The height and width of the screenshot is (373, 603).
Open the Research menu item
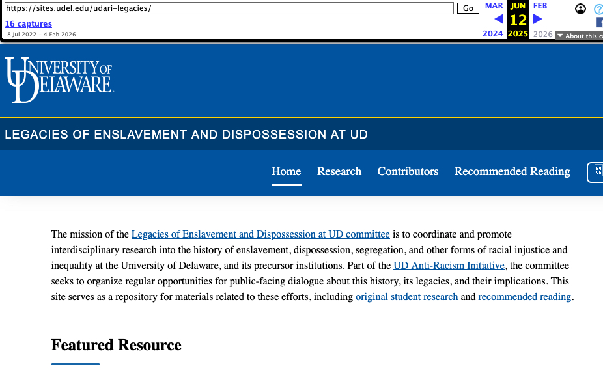tap(339, 171)
